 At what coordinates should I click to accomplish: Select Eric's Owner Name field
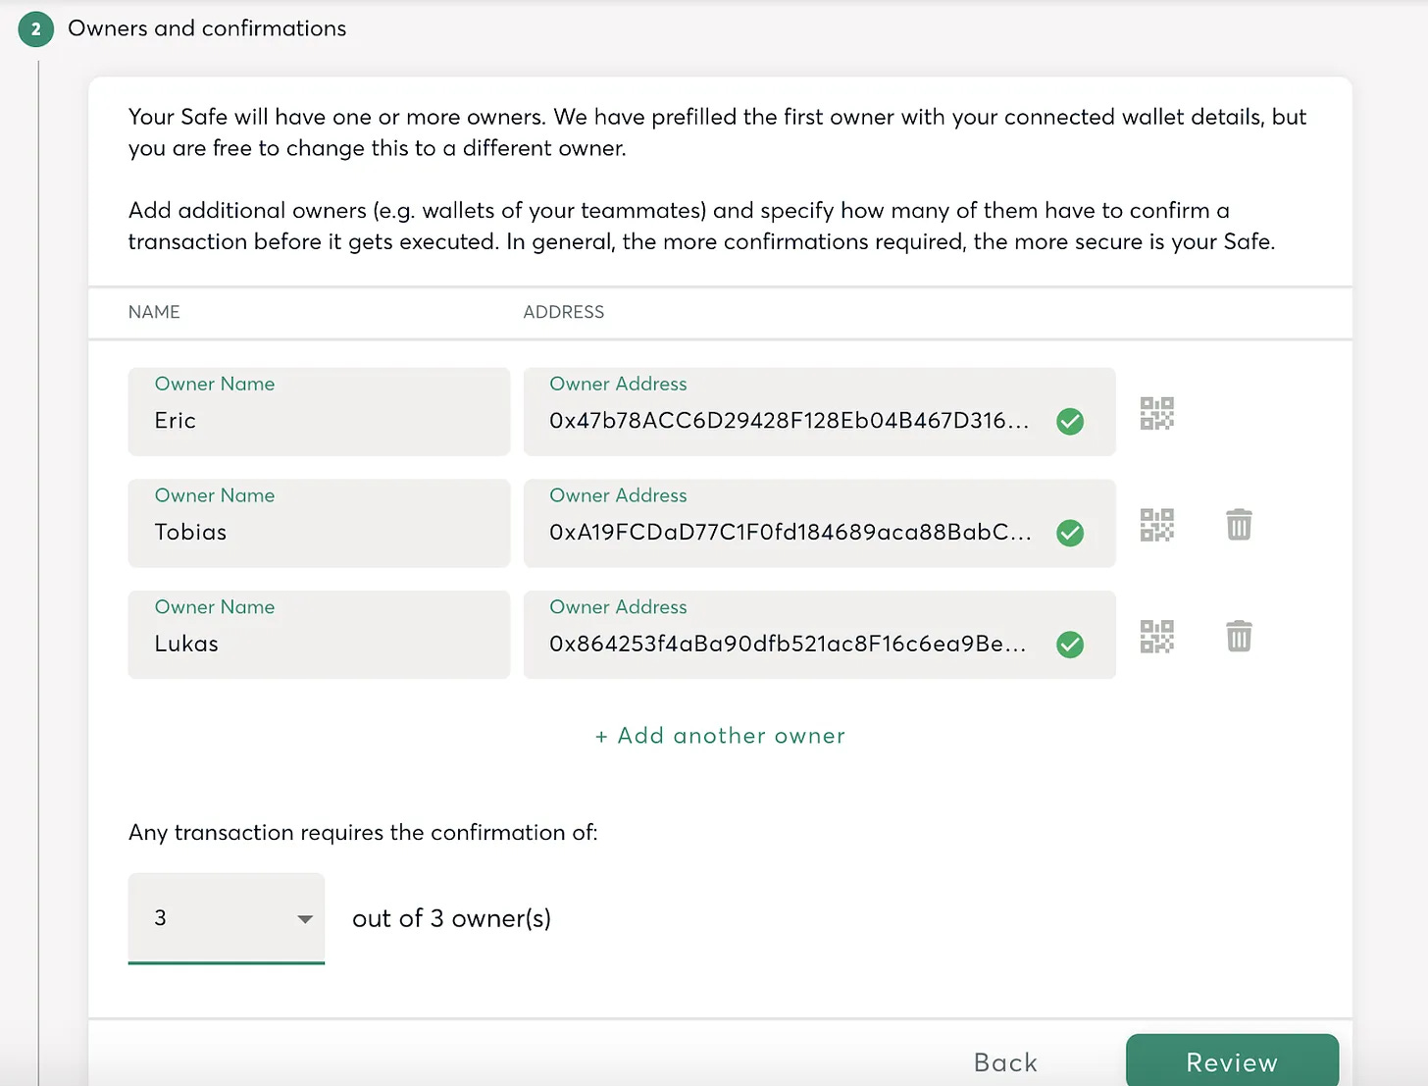pos(318,421)
